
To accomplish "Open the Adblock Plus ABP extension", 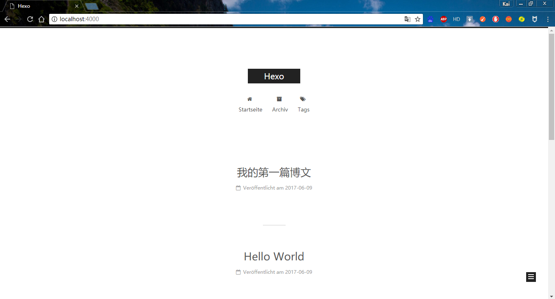I will pyautogui.click(x=444, y=19).
